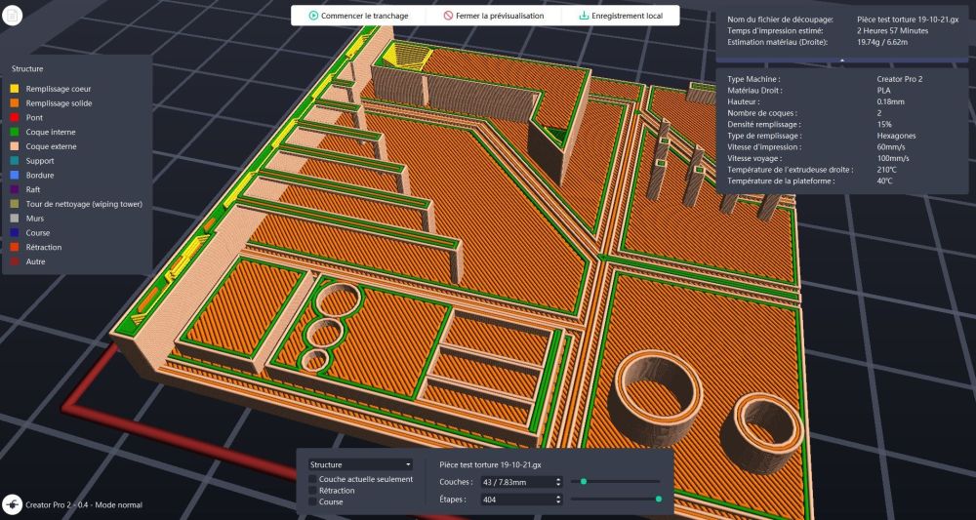Screen dimensions: 976x520
Task: Click the Couches layer slider handle
Action: pyautogui.click(x=584, y=481)
